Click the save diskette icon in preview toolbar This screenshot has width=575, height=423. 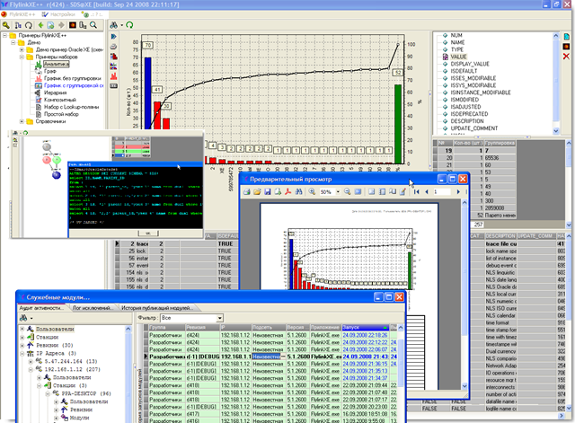tap(268, 191)
